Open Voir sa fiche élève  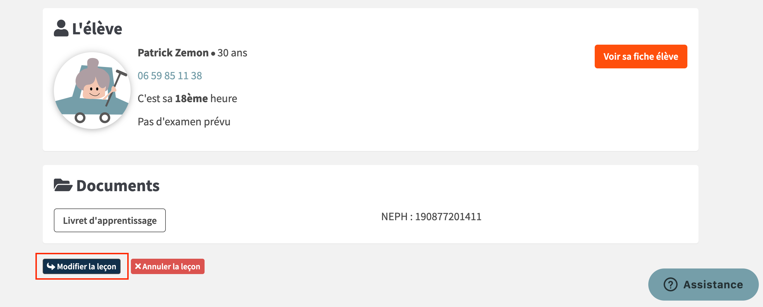pos(641,56)
